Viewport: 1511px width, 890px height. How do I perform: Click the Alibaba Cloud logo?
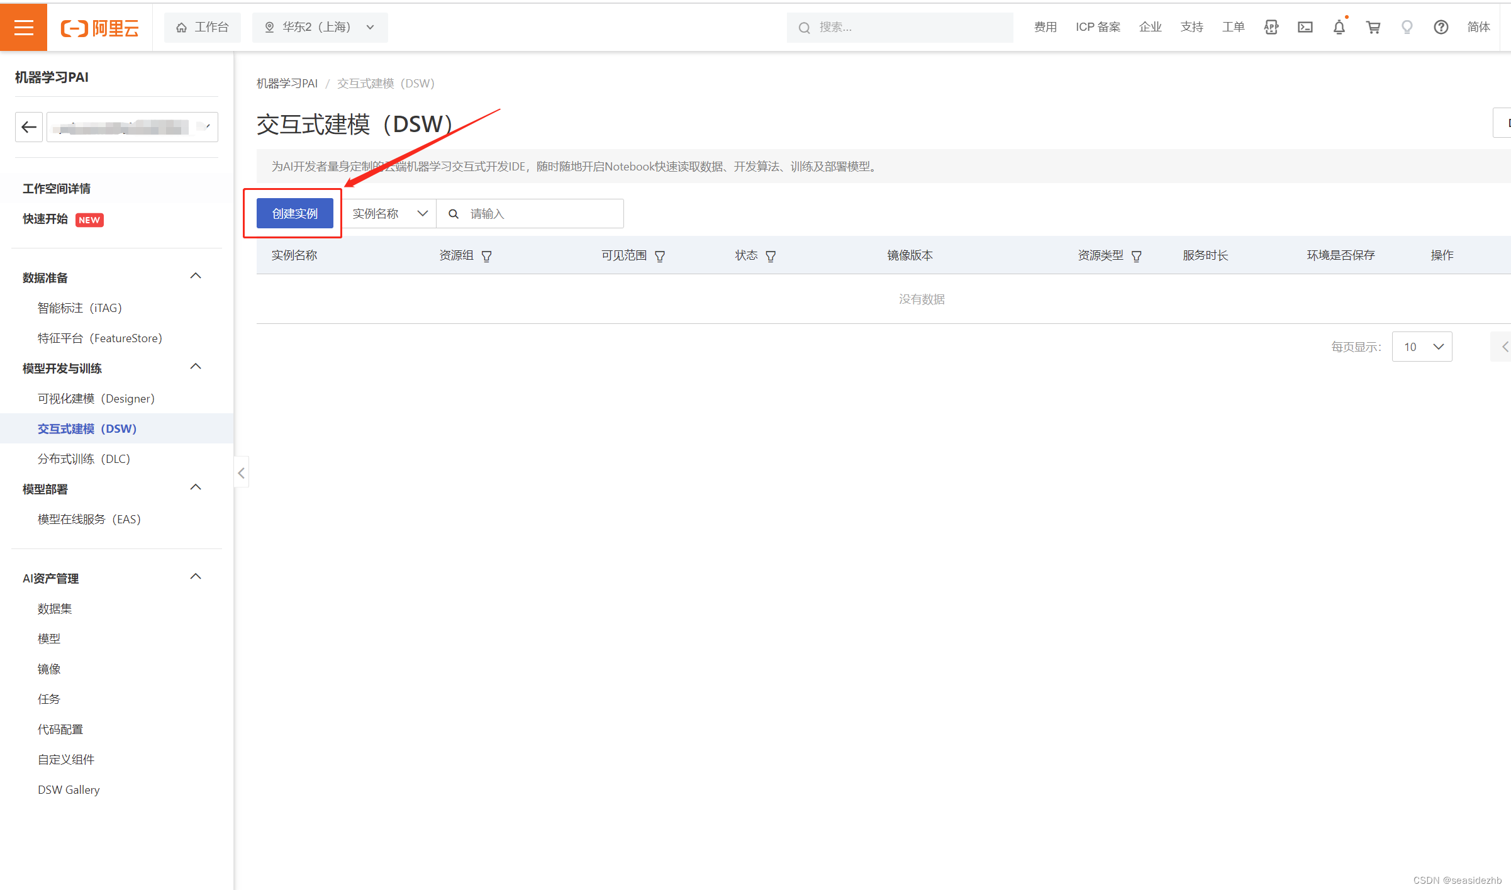coord(99,27)
